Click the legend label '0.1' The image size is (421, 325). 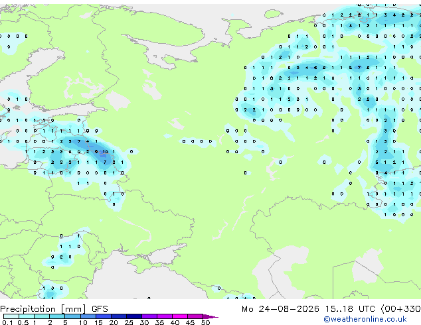[x=7, y=322]
